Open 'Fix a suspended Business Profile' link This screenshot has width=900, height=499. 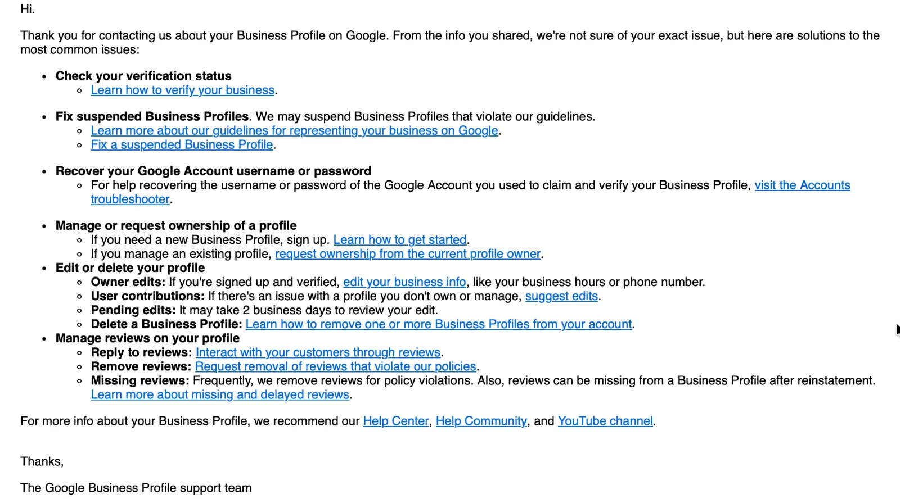pos(182,145)
